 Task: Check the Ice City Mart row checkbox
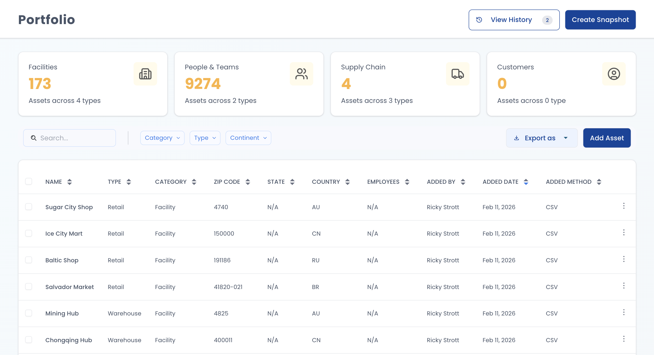[29, 233]
